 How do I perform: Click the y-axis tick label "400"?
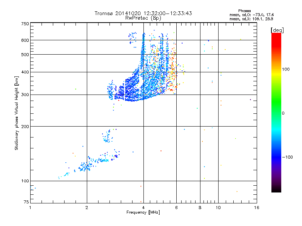(25, 72)
